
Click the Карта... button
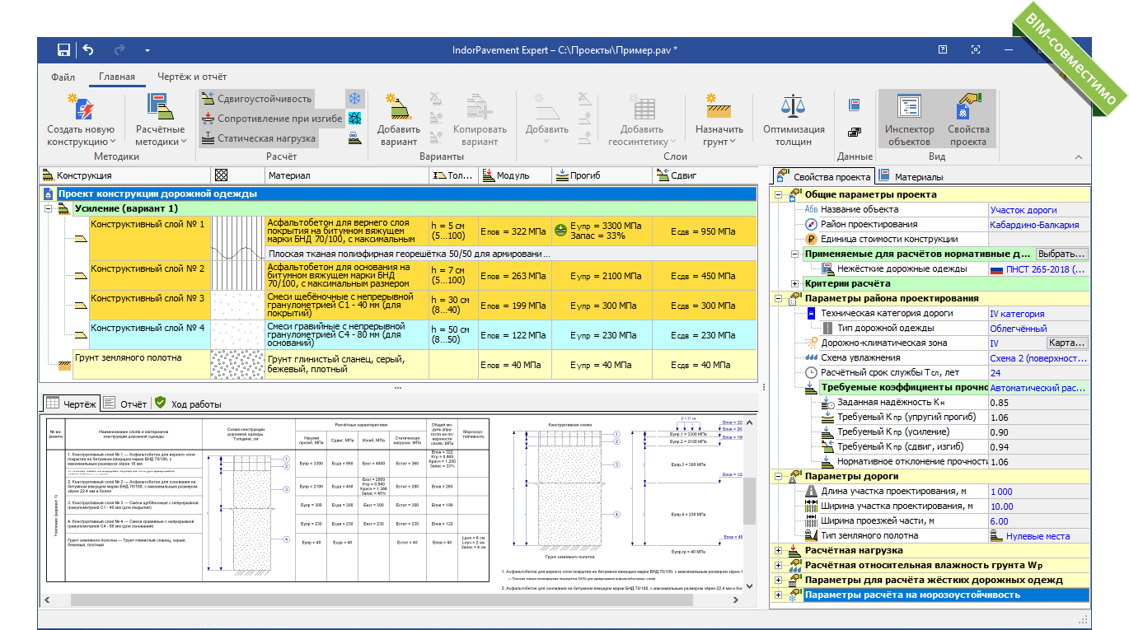tap(1067, 343)
